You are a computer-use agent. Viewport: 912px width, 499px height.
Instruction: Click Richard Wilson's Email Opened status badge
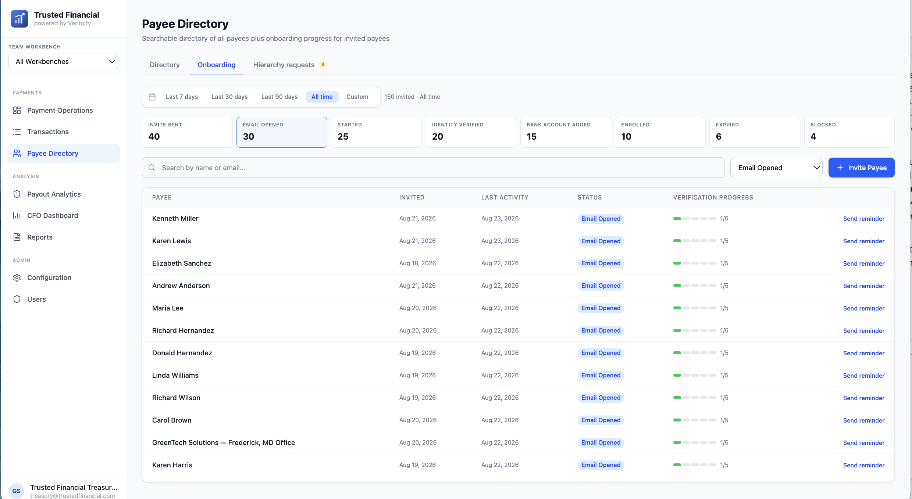601,398
